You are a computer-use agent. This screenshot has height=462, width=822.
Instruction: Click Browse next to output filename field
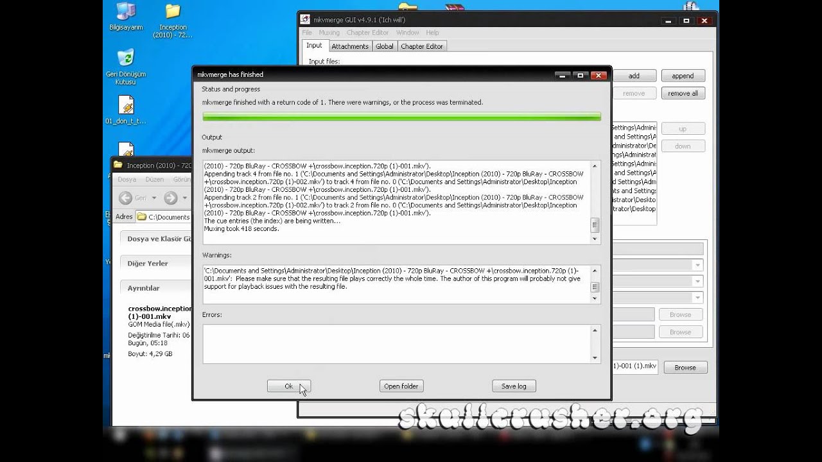[x=685, y=368]
